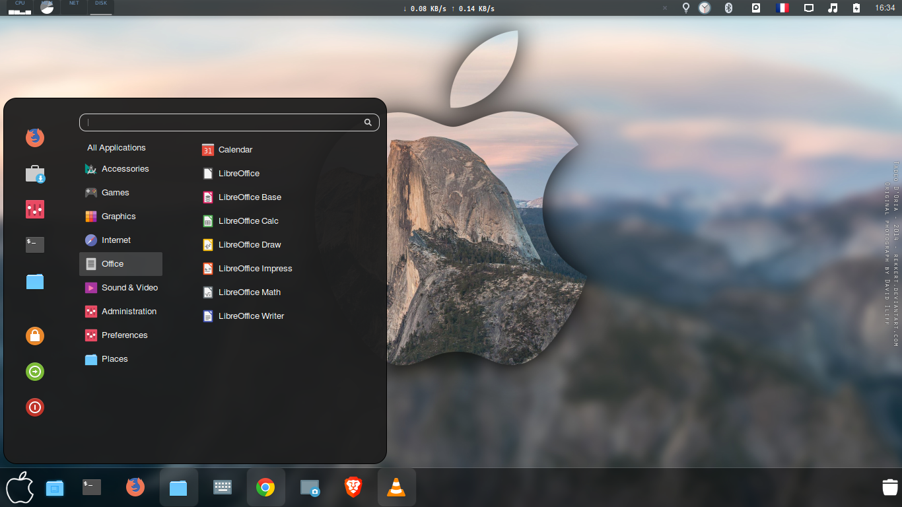Click the DISK monitor applet in top panel
This screenshot has height=507, width=902.
pyautogui.click(x=101, y=8)
